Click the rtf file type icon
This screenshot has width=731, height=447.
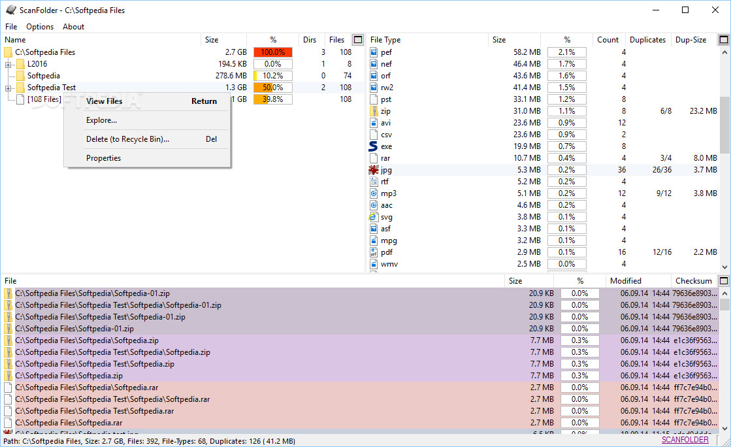374,182
